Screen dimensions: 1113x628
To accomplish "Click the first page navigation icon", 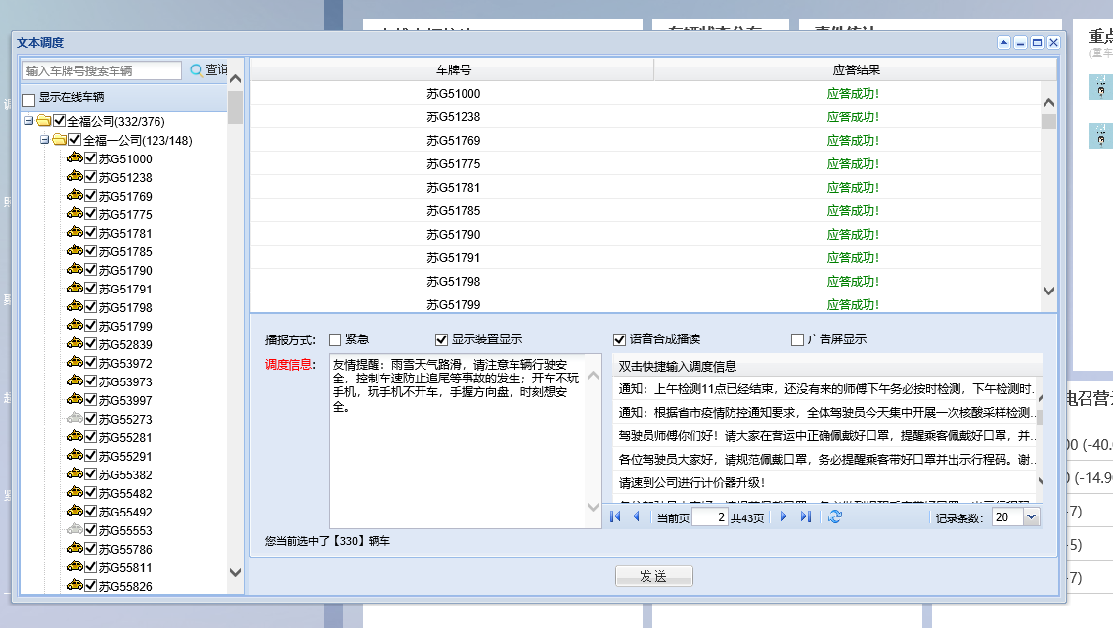I will pos(615,516).
